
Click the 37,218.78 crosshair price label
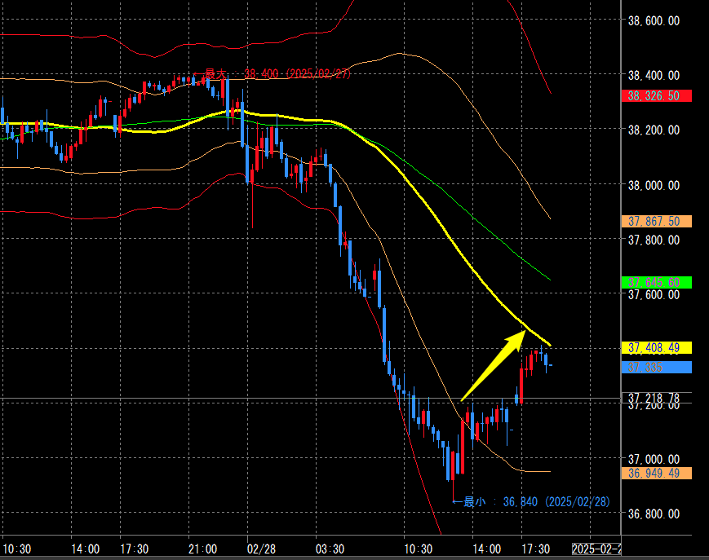pyautogui.click(x=657, y=398)
